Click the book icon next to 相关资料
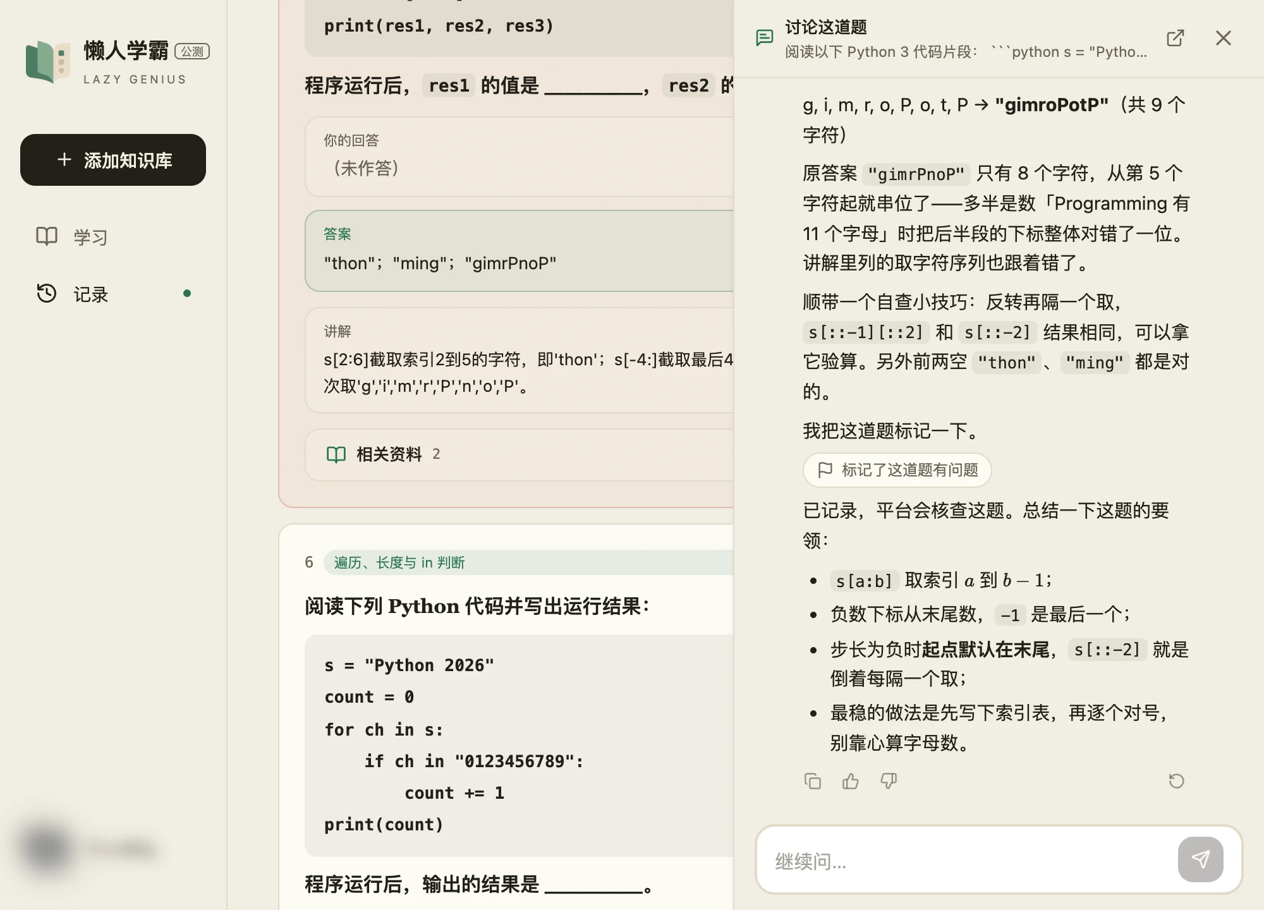Image resolution: width=1264 pixels, height=910 pixels. tap(336, 454)
